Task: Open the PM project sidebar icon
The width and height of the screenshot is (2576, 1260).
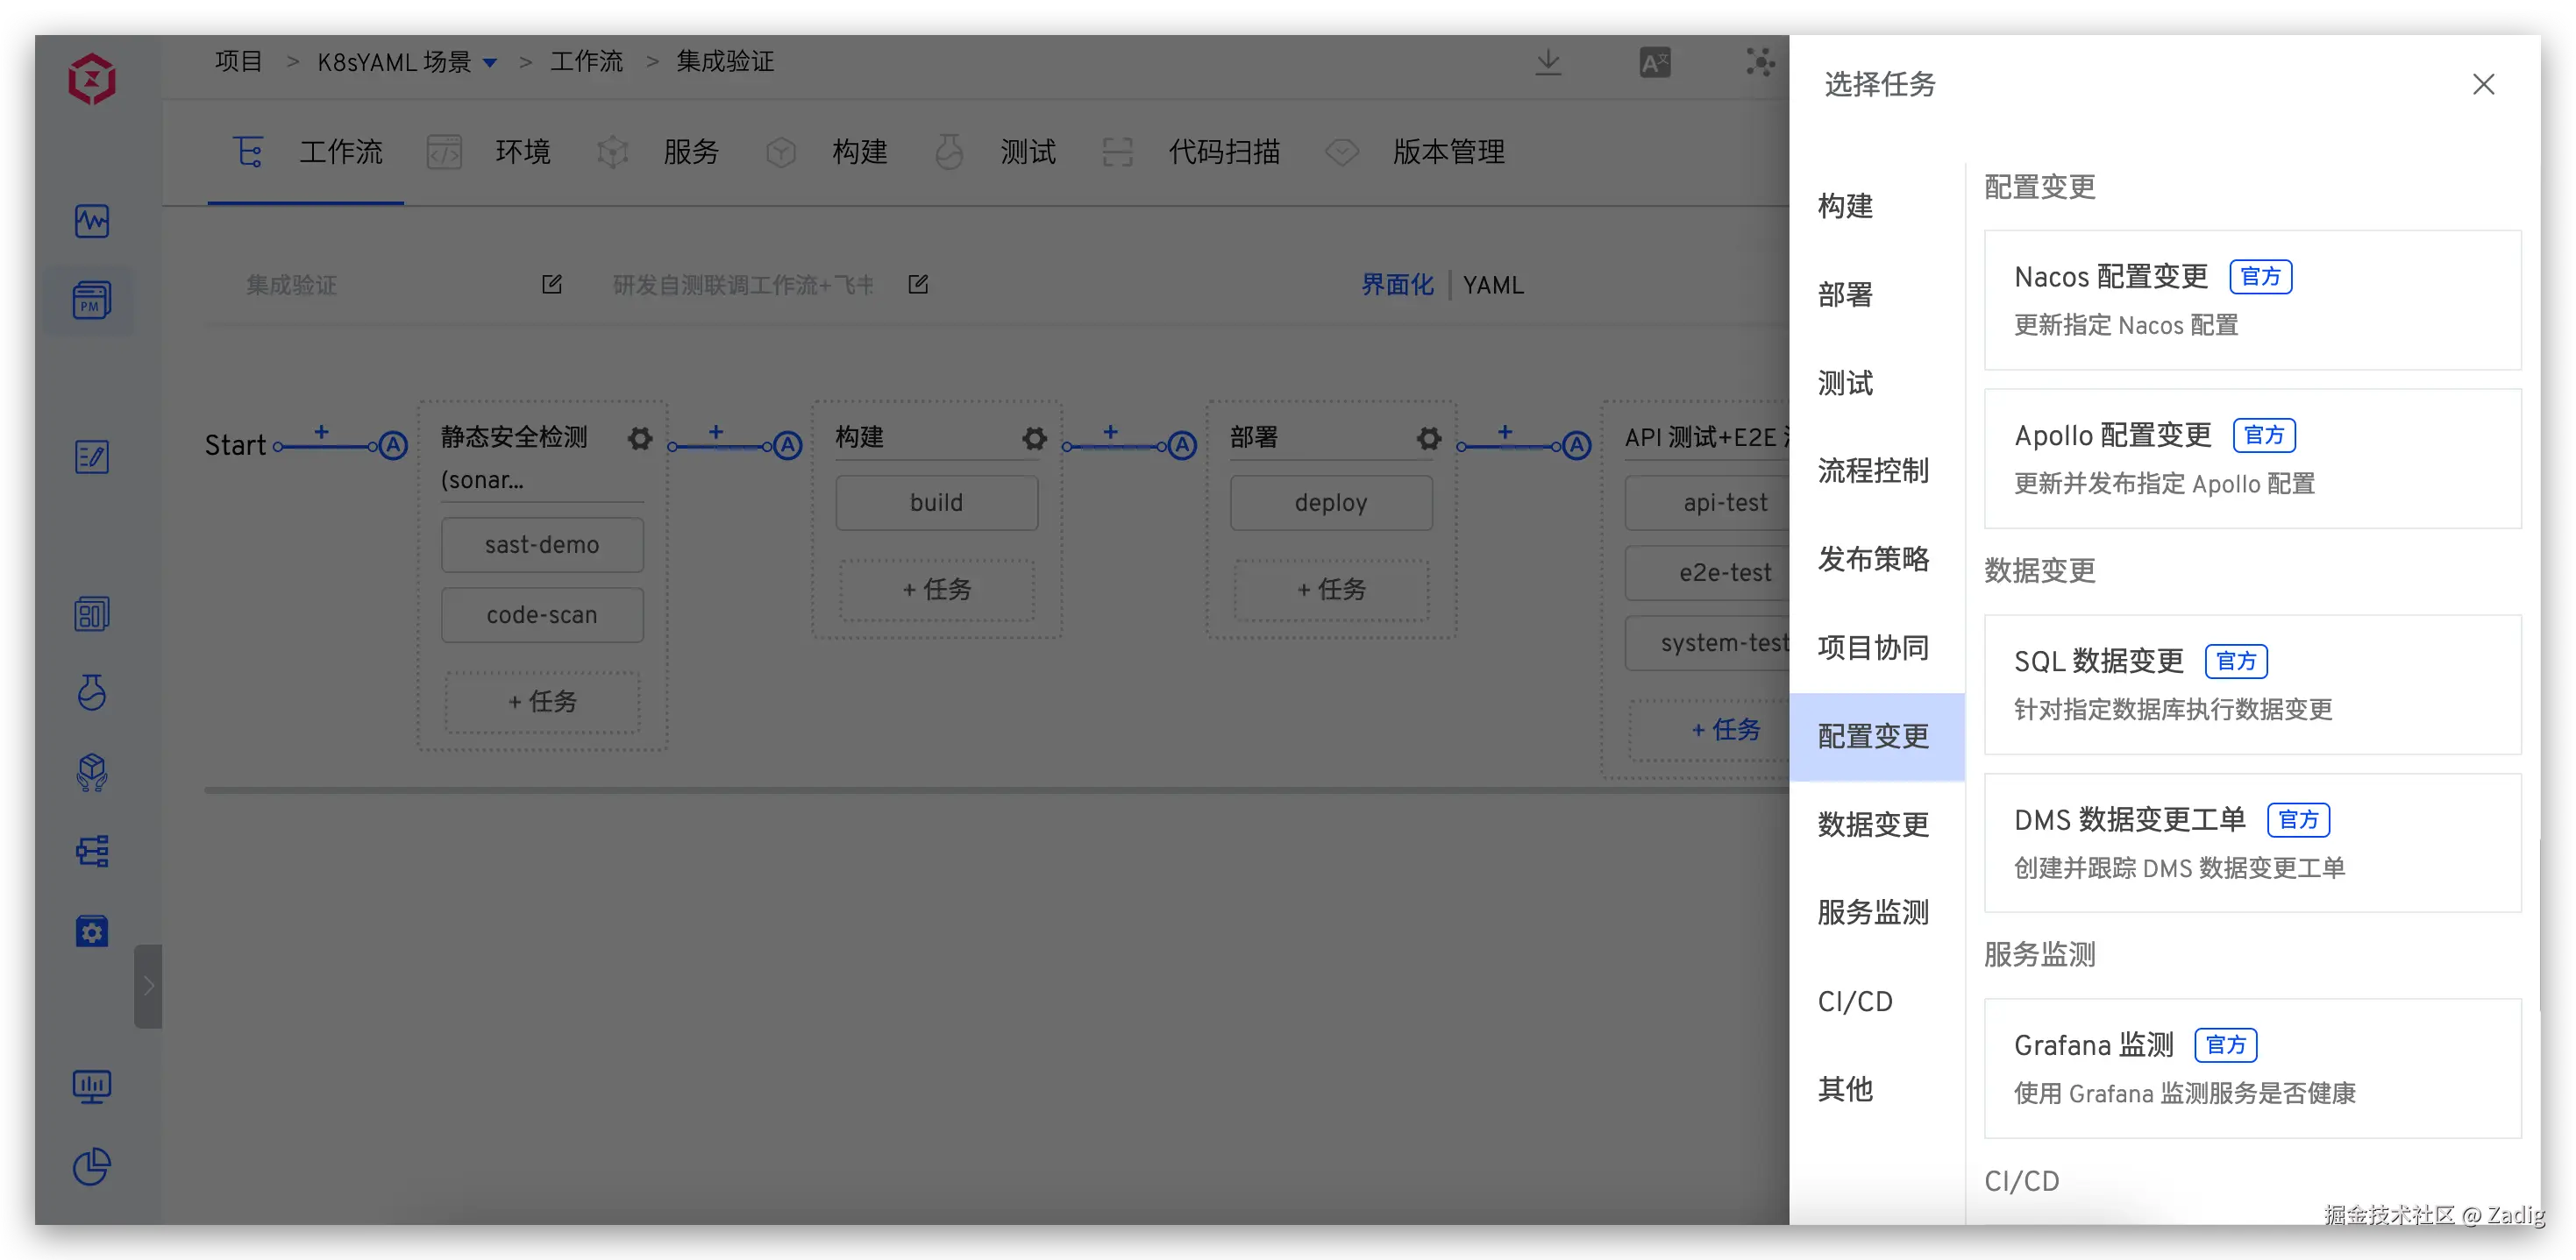Action: (91, 300)
